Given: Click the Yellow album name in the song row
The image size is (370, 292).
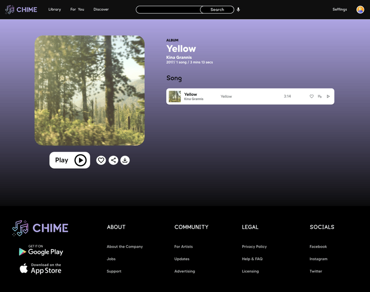Looking at the screenshot, I should coord(226,96).
